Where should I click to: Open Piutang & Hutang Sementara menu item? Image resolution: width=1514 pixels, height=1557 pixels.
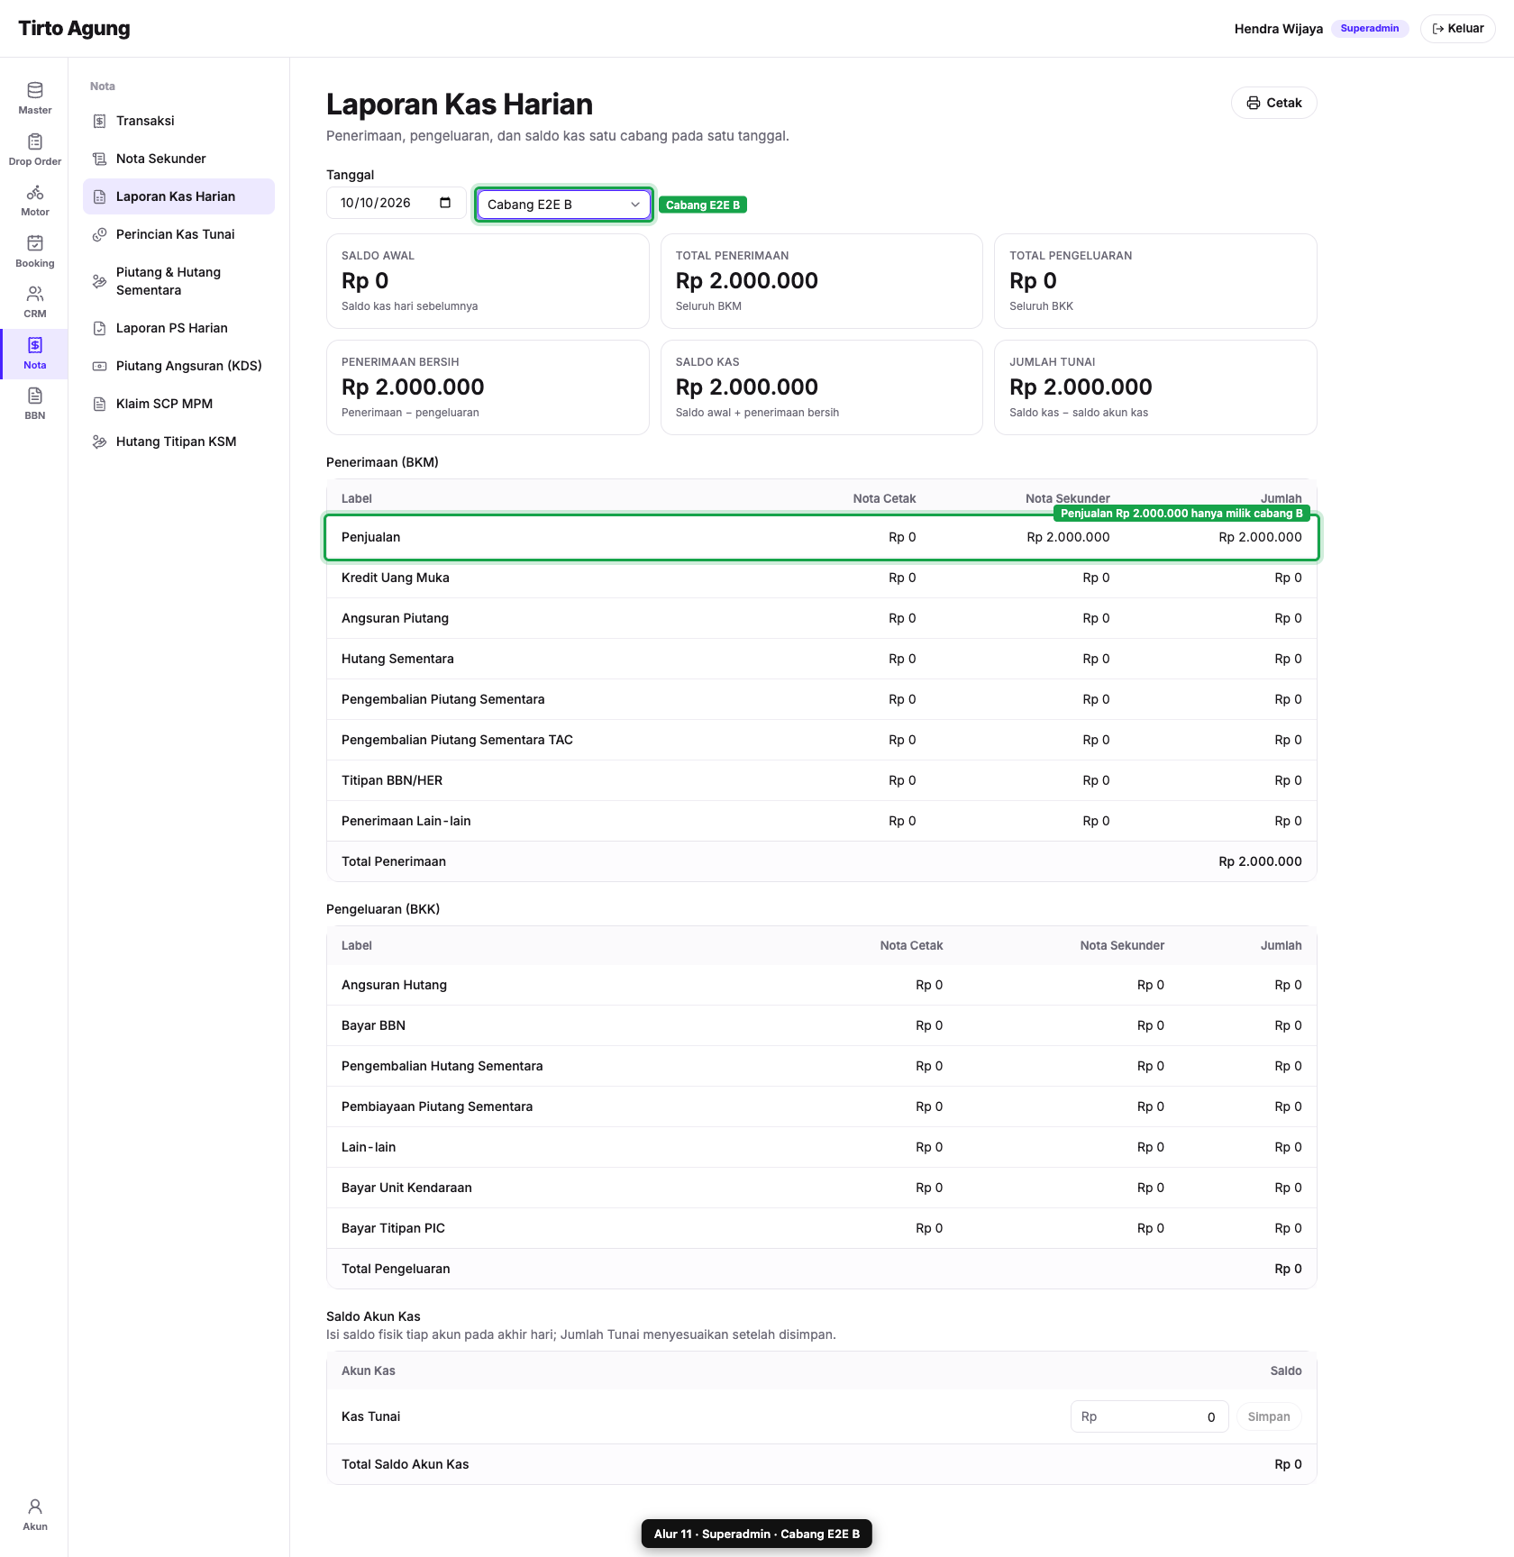[x=178, y=281]
